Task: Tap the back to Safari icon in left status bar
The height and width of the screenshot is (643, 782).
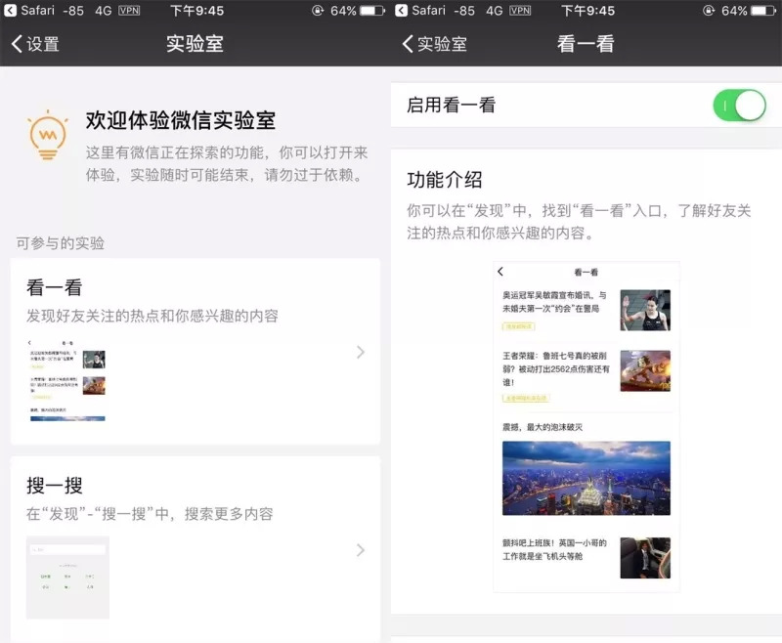Action: [10, 11]
